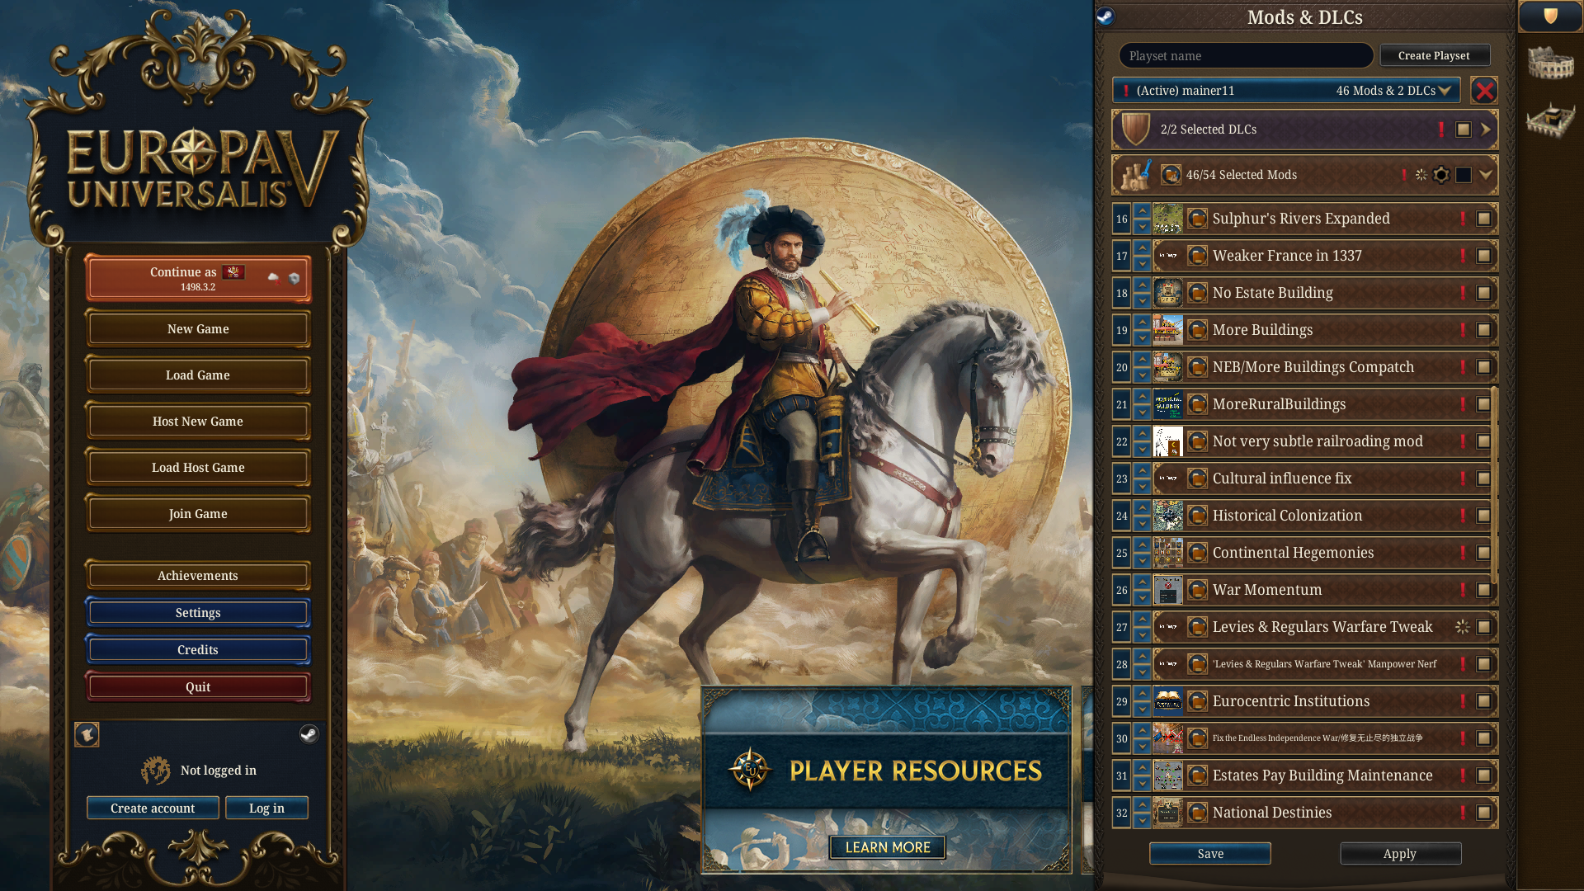Click the Steam icon above Not logged in

click(x=309, y=734)
